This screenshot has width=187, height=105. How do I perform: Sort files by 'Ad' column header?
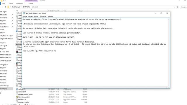point(17,11)
